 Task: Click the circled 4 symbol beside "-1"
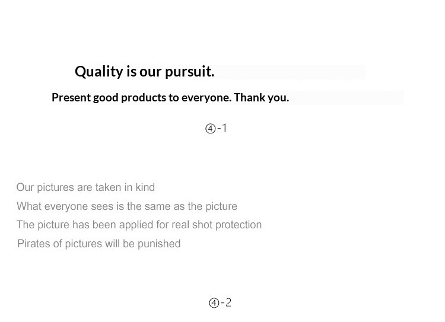click(x=210, y=129)
